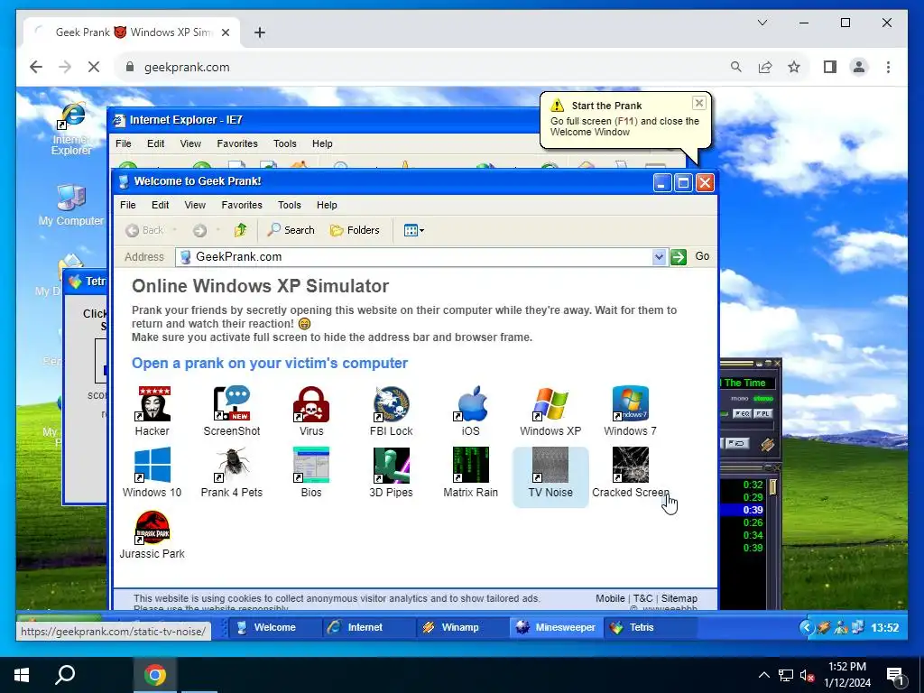Image resolution: width=924 pixels, height=693 pixels.
Task: Open the Mobile link in footer
Action: [x=610, y=598]
